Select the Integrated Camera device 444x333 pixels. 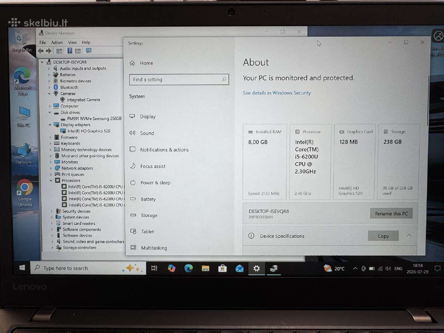click(83, 100)
